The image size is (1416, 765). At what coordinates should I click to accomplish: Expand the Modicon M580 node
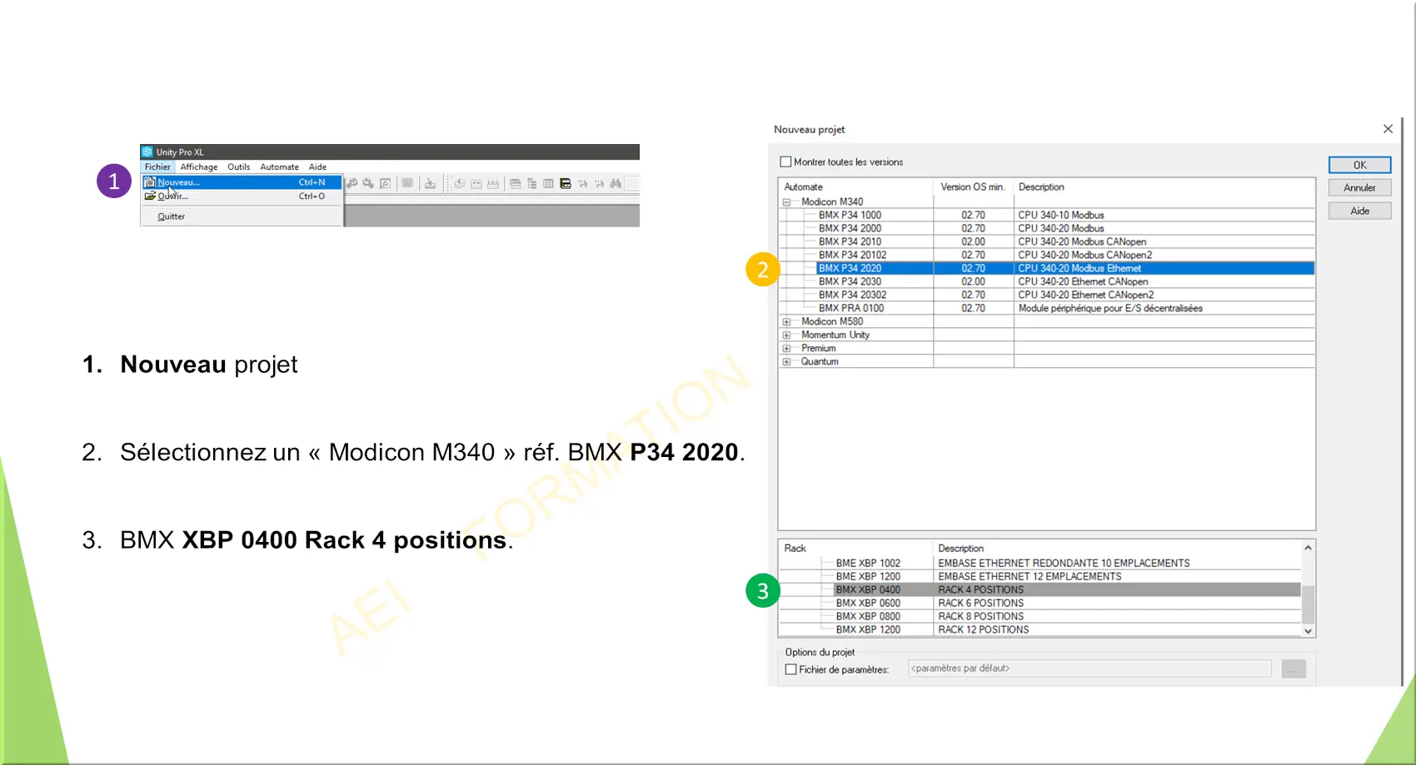786,322
